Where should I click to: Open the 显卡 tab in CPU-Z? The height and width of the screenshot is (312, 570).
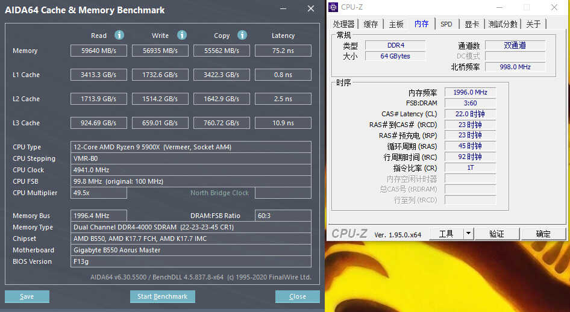coord(472,24)
